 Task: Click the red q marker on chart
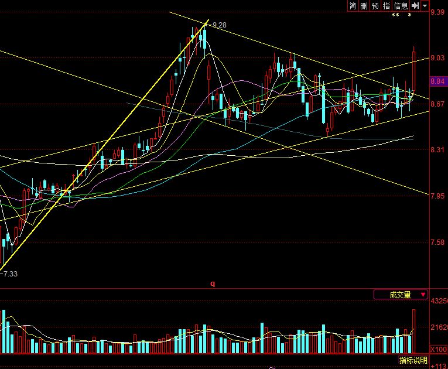(213, 283)
